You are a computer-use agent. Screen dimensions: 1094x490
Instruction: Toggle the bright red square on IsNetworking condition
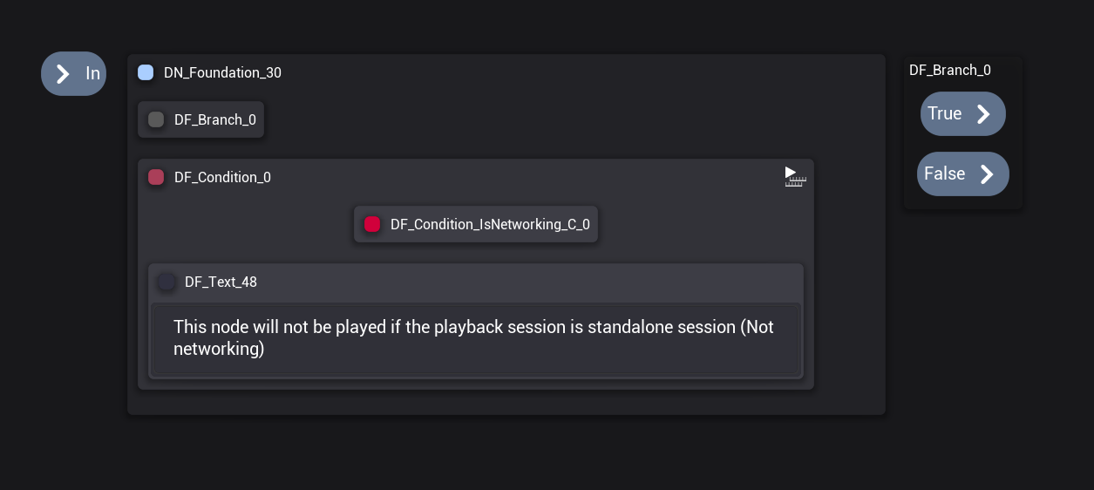pyautogui.click(x=372, y=224)
